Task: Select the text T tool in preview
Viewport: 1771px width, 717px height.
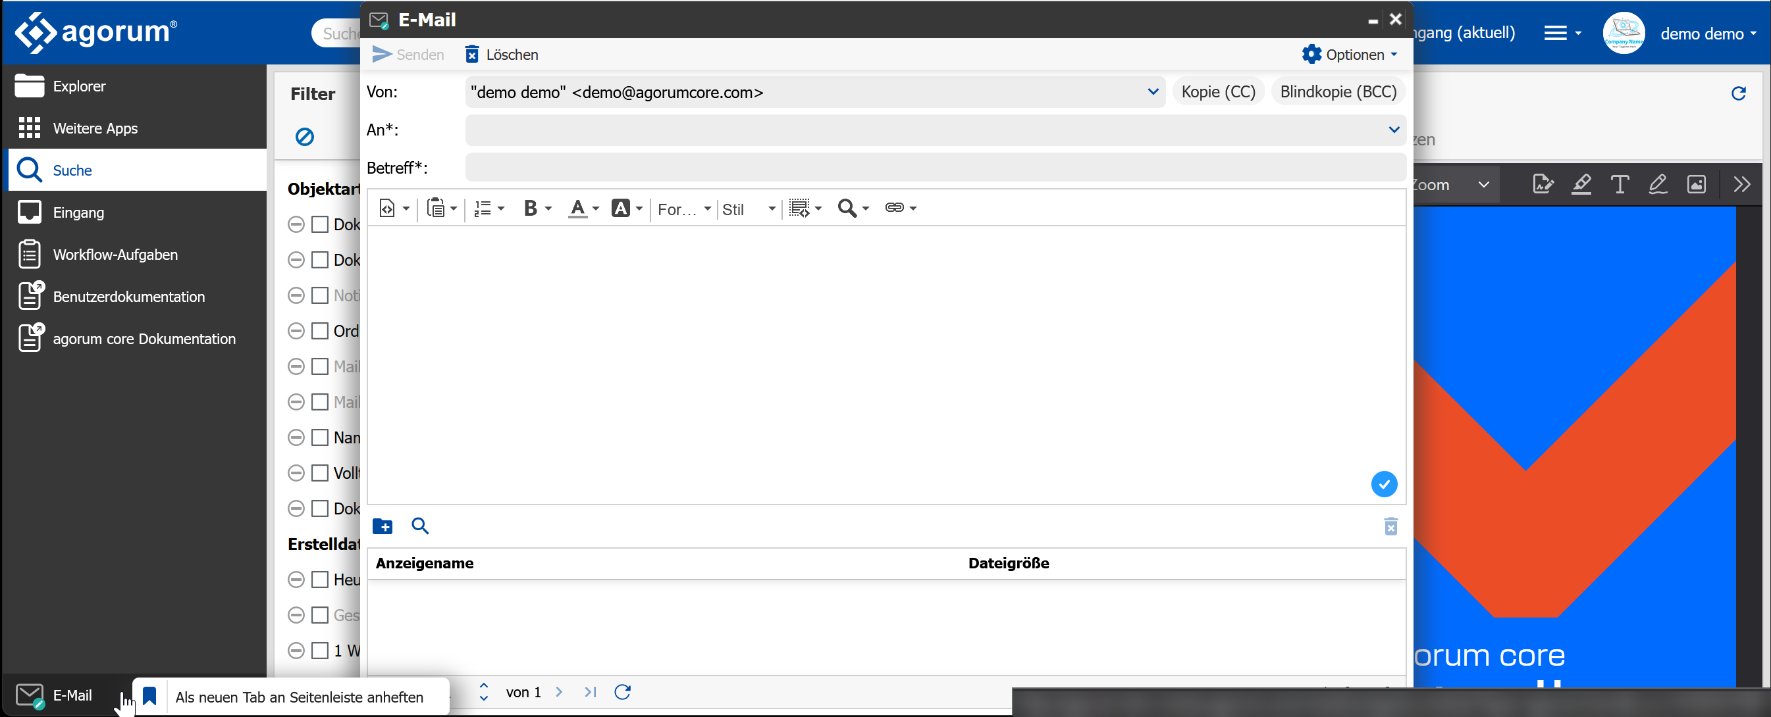Action: (x=1620, y=184)
